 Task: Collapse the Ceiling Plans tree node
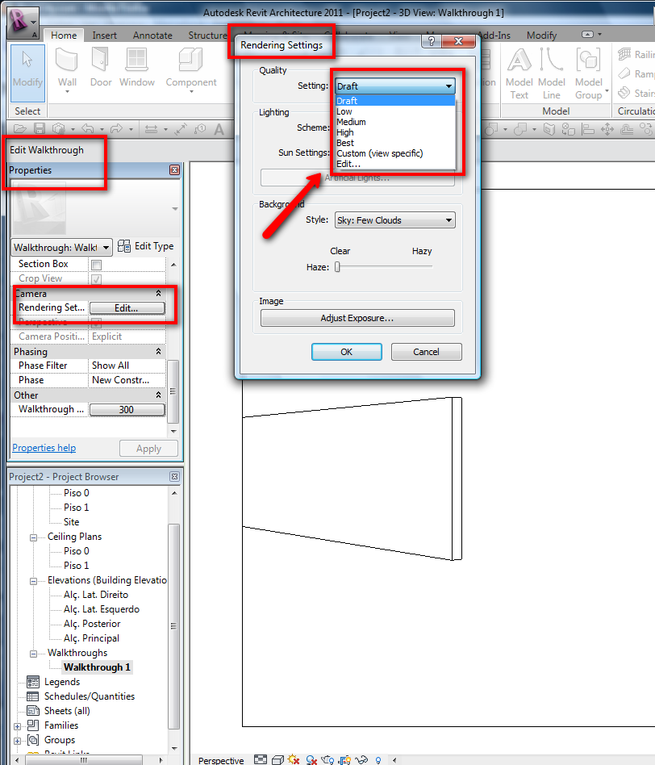click(33, 537)
